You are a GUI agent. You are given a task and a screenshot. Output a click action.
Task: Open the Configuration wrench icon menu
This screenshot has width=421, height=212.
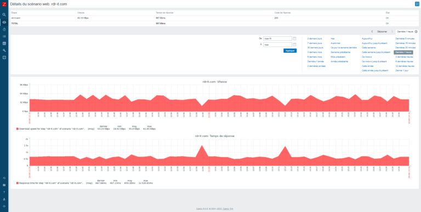coord(4,50)
